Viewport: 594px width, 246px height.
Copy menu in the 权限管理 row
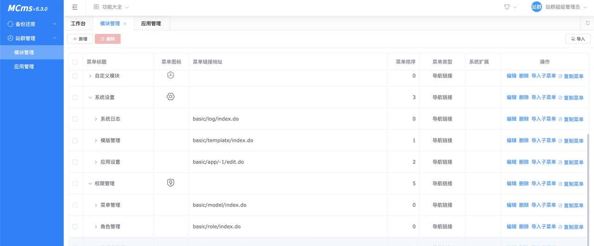coord(571,183)
